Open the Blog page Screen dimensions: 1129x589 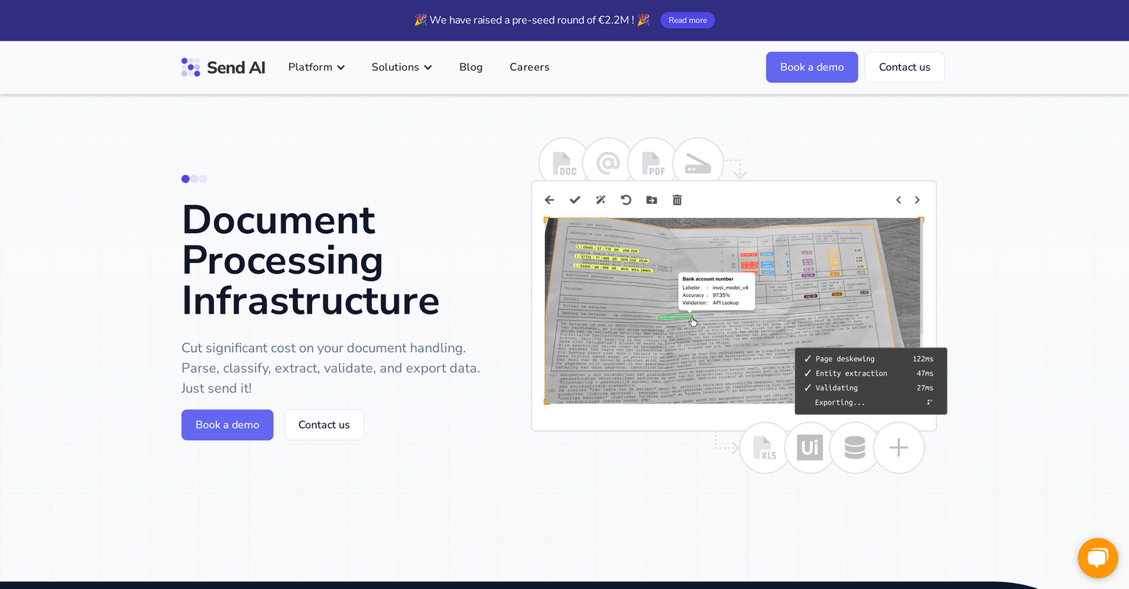(x=471, y=67)
